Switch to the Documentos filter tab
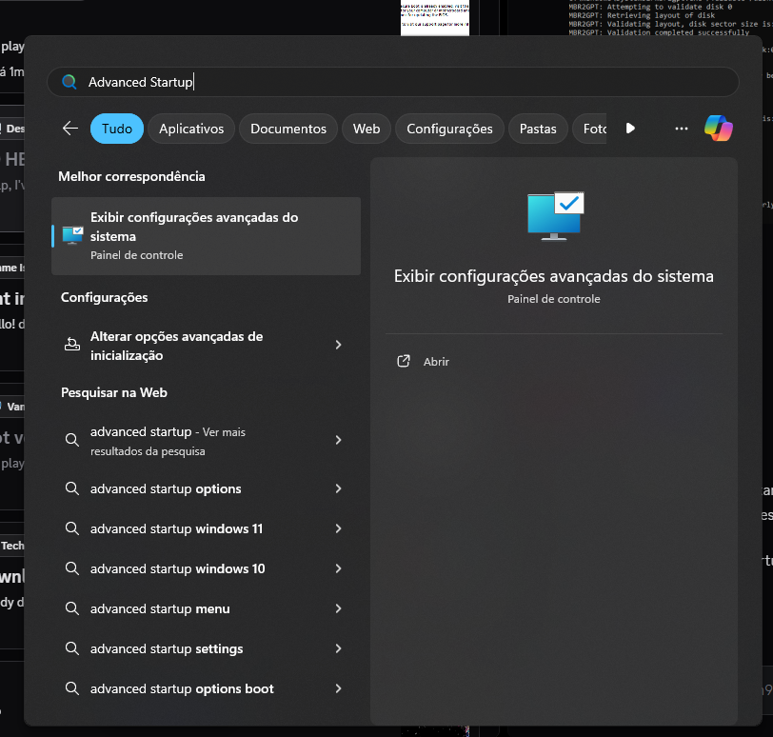The height and width of the screenshot is (737, 773). [288, 129]
